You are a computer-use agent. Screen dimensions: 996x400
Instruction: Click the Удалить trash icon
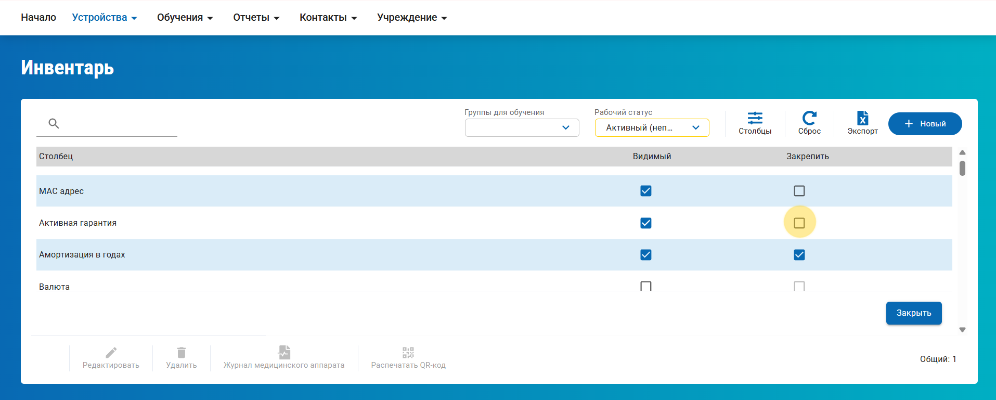[181, 353]
